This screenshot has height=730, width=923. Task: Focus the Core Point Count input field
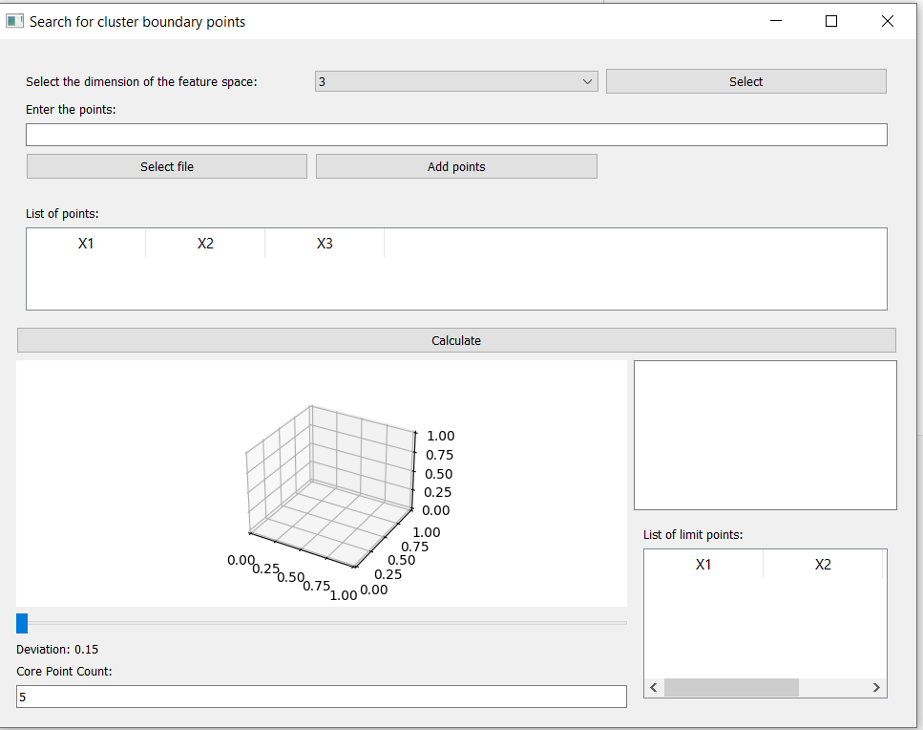(x=322, y=697)
